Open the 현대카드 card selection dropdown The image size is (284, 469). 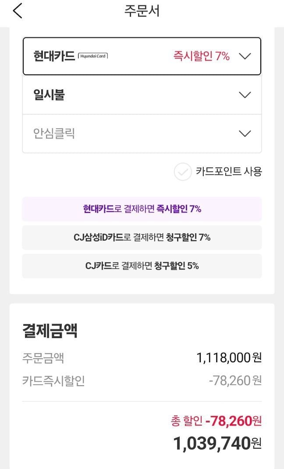click(x=142, y=56)
